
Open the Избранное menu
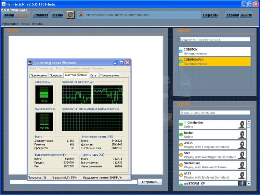pyautogui.click(x=10, y=24)
